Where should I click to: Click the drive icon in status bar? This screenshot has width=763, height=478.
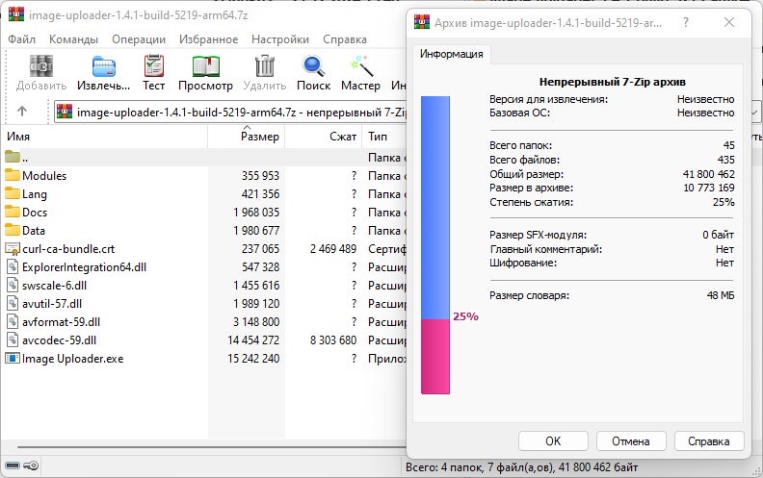[13, 465]
